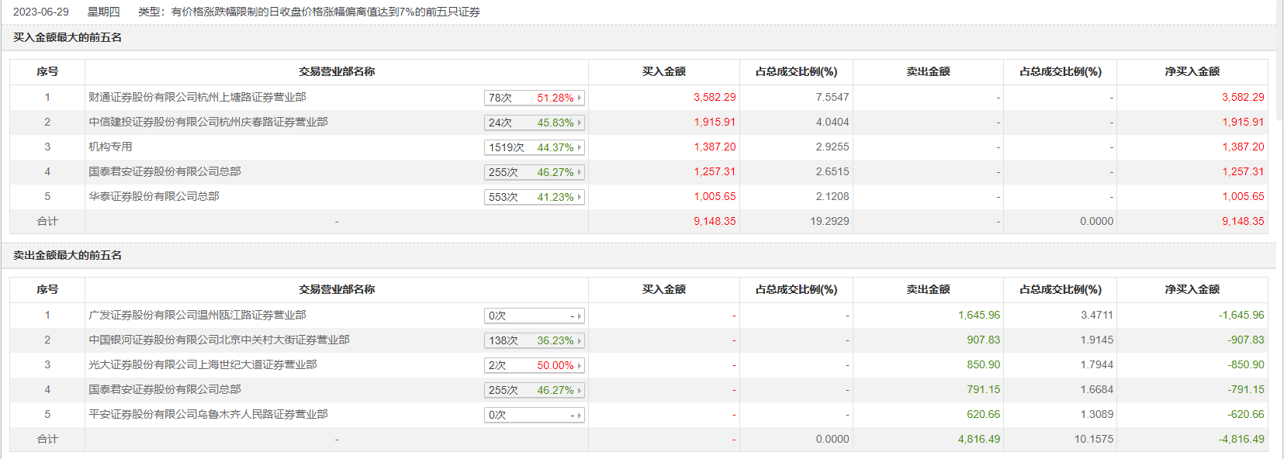The height and width of the screenshot is (459, 1284).
Task: Click the arrow icon beside 24次 45.83%
Action: 580,123
